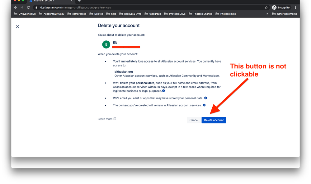Close the Atlassian account tab
This screenshot has height=184, width=311.
coord(72,1)
